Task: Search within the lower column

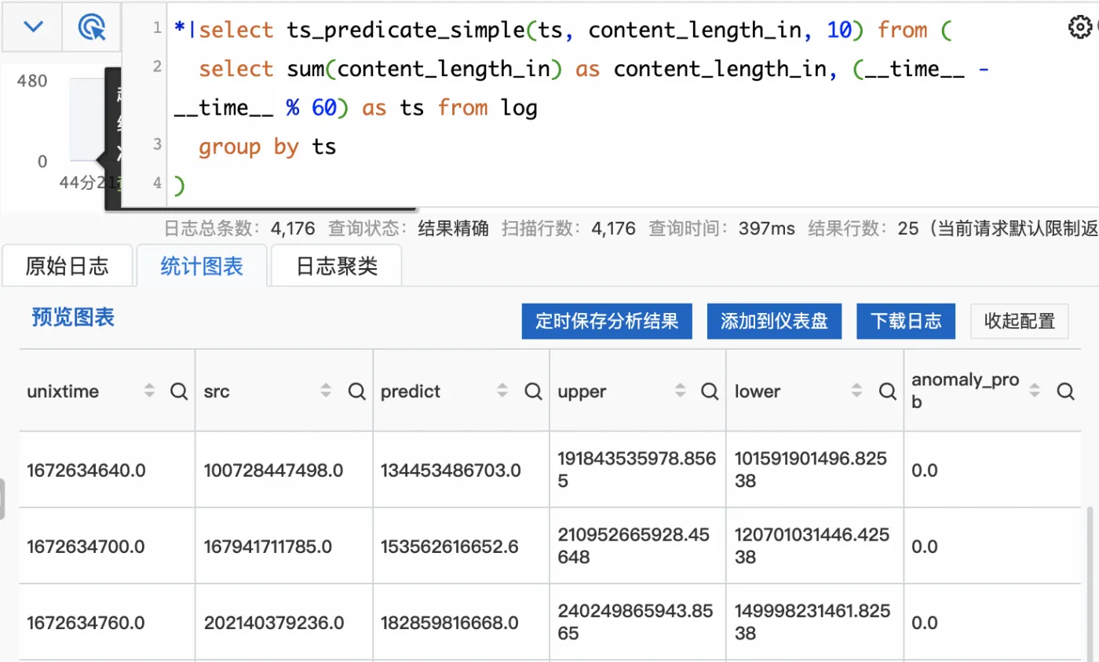Action: [888, 391]
